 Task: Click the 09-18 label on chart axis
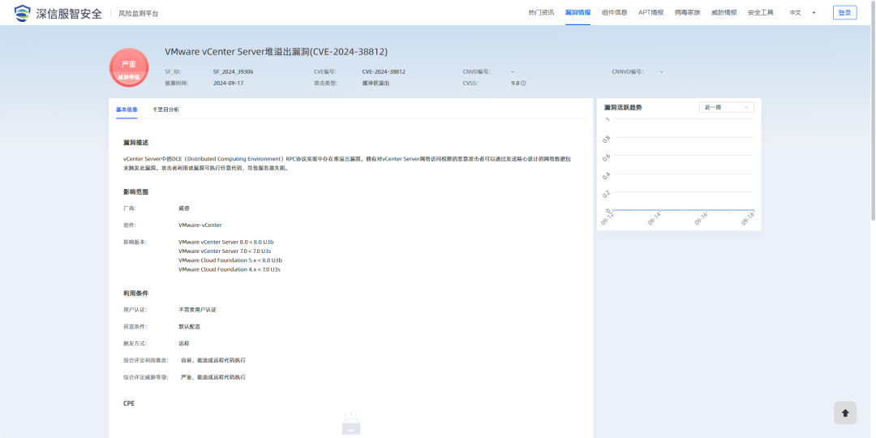pos(748,219)
